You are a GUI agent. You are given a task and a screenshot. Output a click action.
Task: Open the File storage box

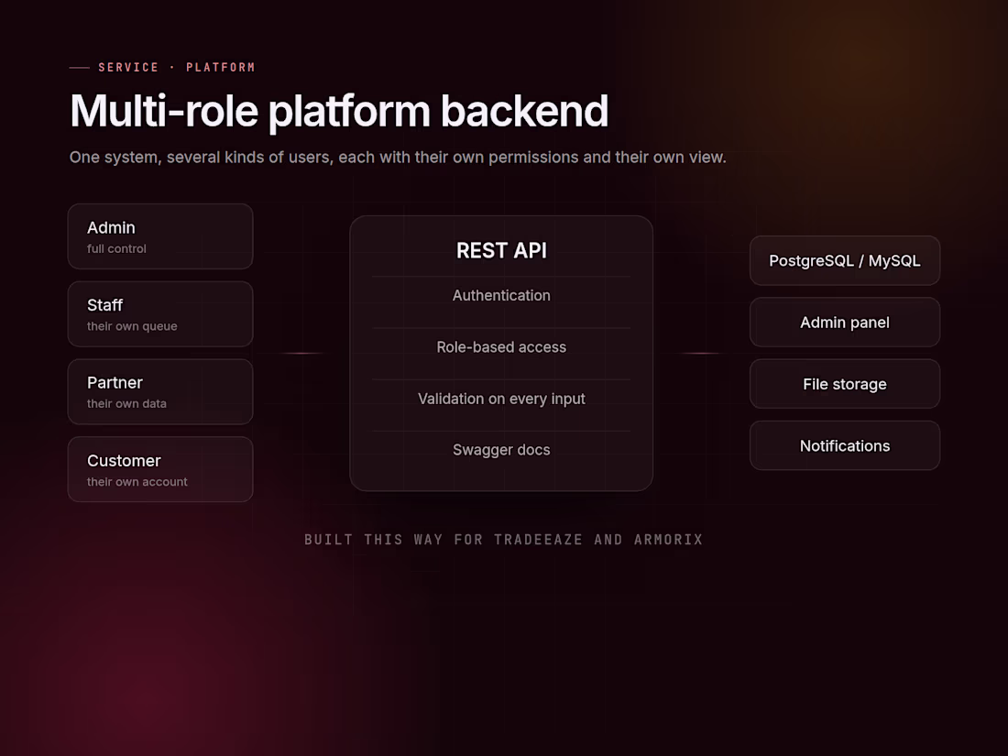[845, 384]
